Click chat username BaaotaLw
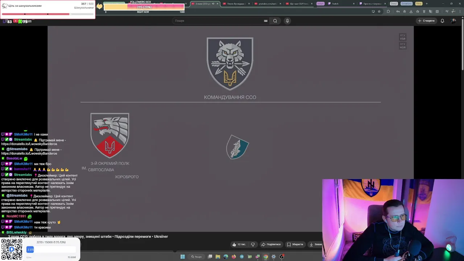Screen dimensions: 464x261 point(14,158)
